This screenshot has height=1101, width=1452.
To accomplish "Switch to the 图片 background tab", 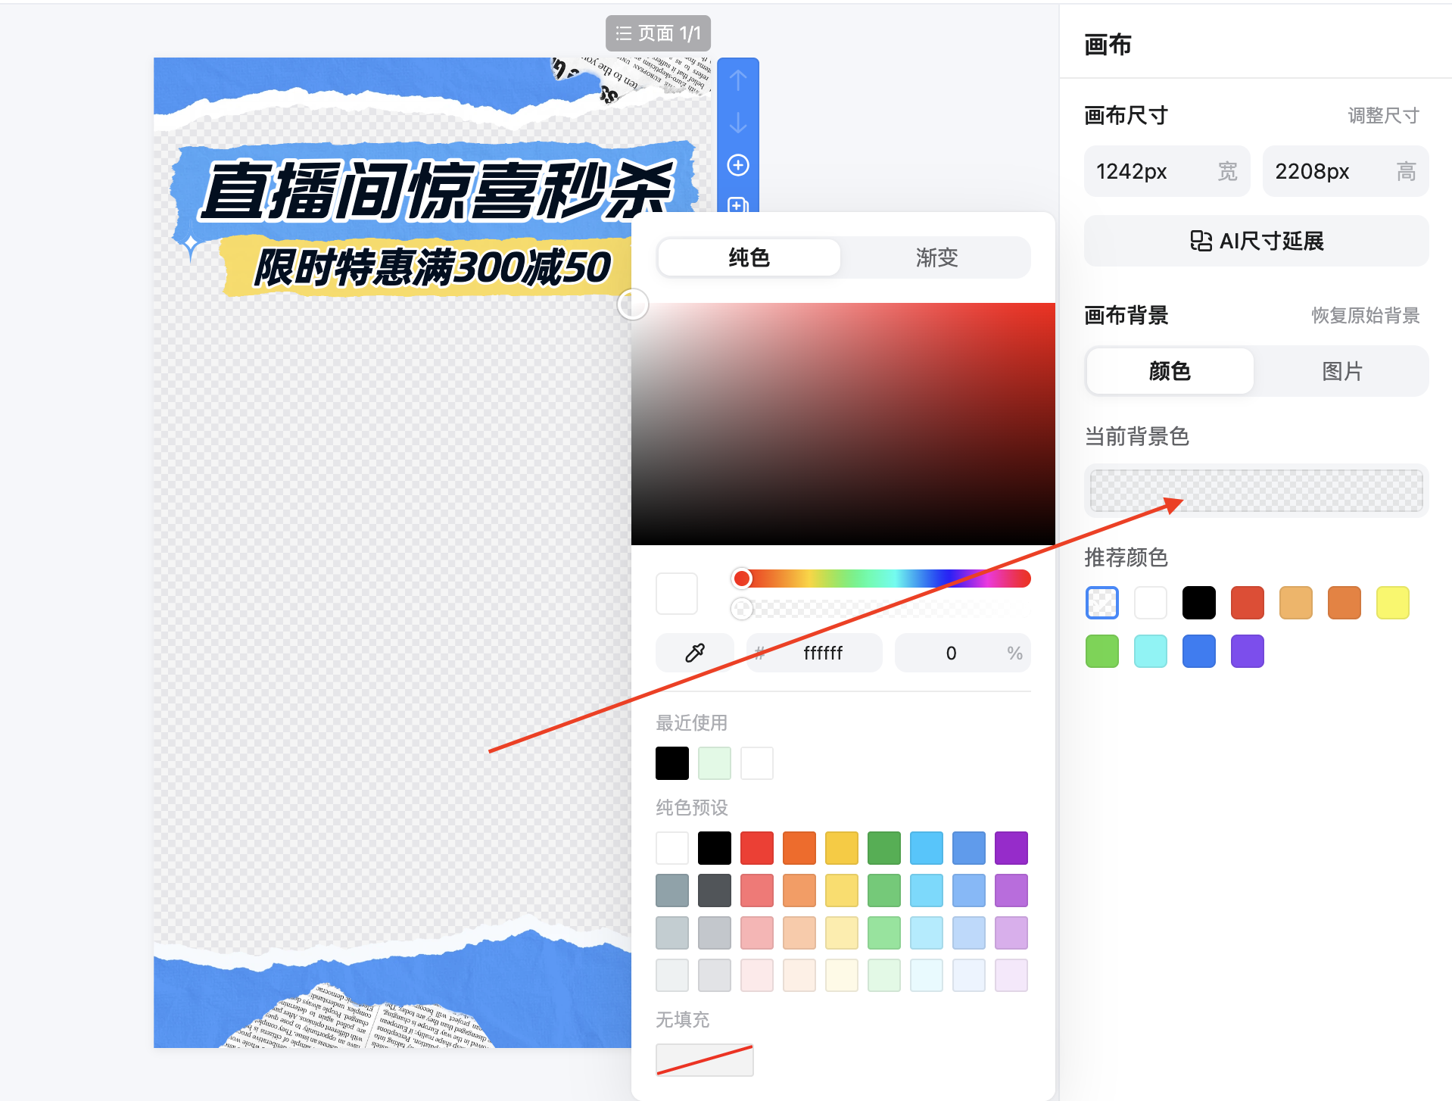I will [x=1342, y=371].
